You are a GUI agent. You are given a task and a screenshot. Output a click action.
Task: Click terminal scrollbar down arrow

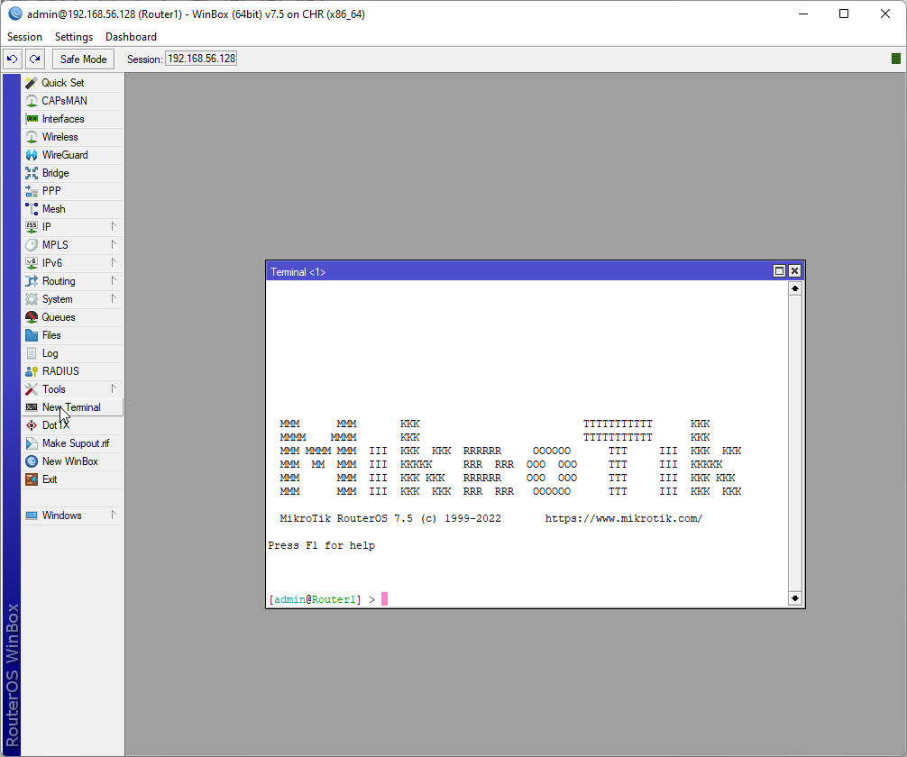(794, 597)
